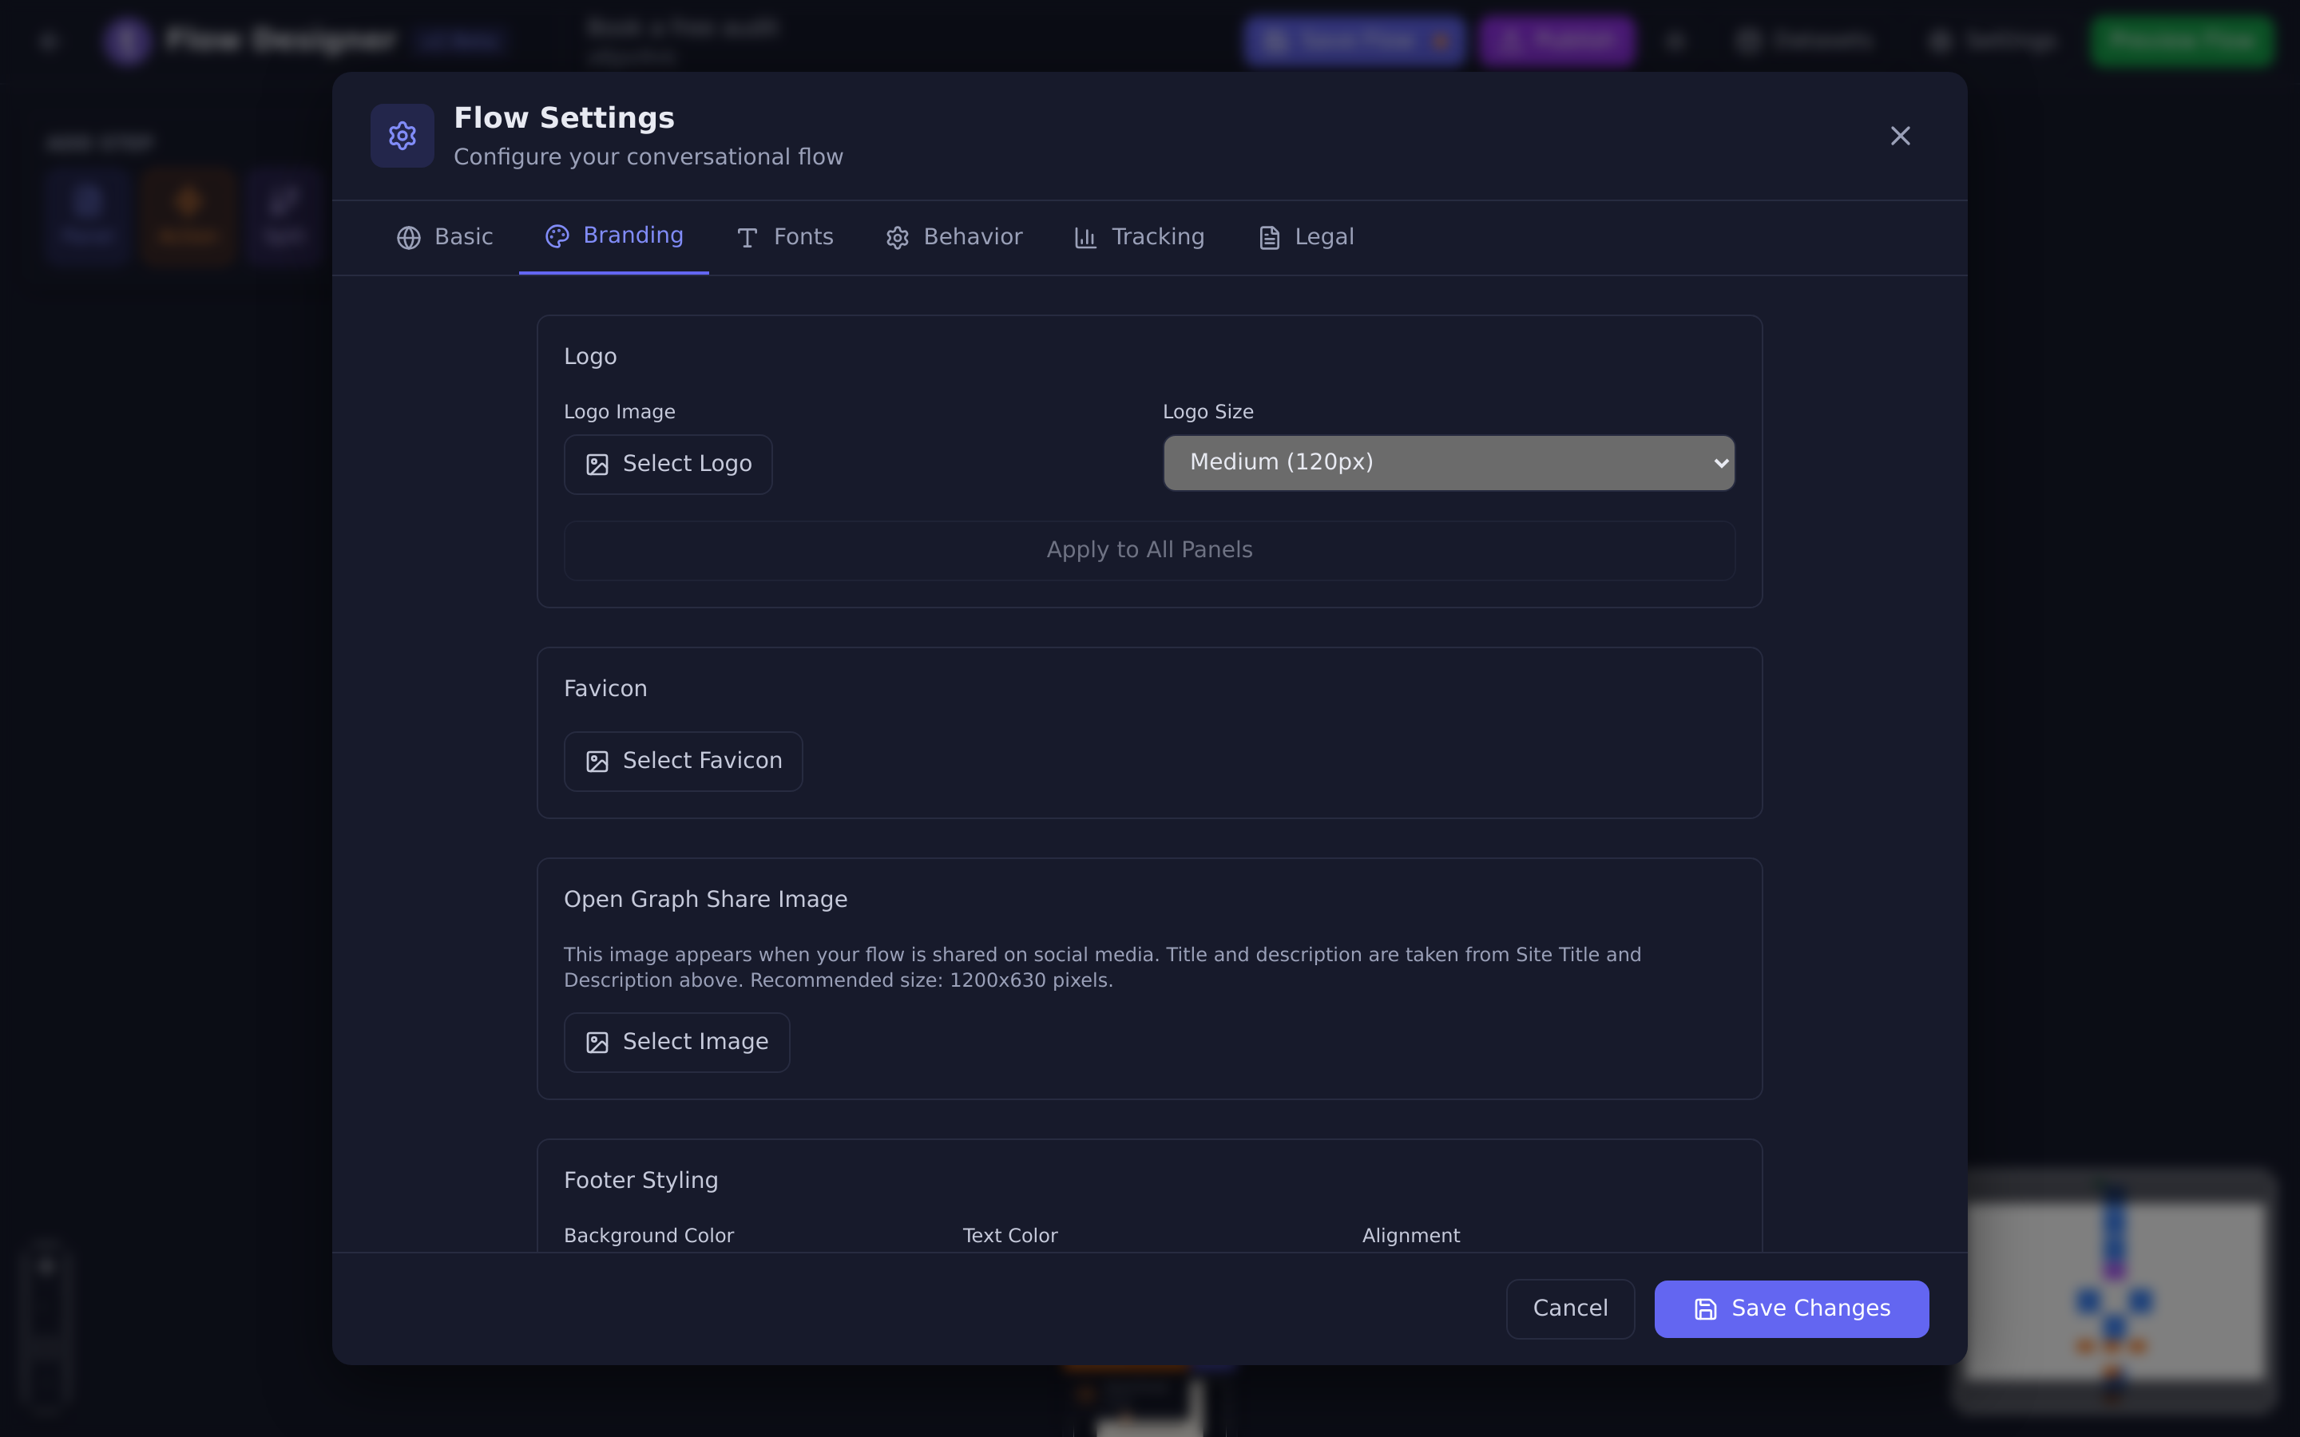Viewport: 2300px width, 1437px height.
Task: Cancel the flow settings changes
Action: pos(1570,1308)
